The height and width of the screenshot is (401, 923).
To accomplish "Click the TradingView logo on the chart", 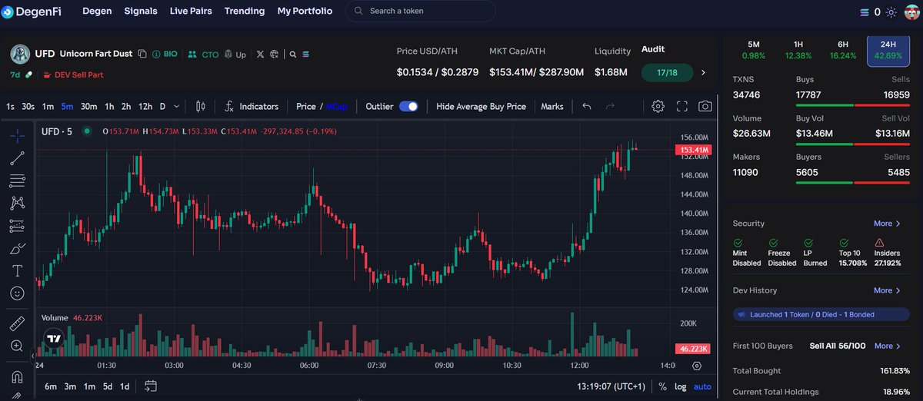I will tap(53, 338).
